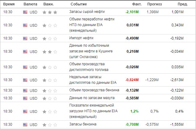
Task: Click the US flag beside Запасы сырой нефти
Action: coord(25,12)
